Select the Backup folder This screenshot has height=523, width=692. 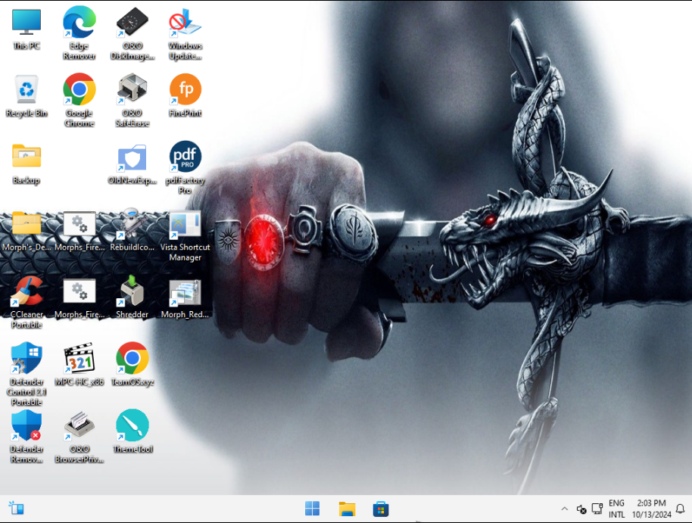click(26, 163)
